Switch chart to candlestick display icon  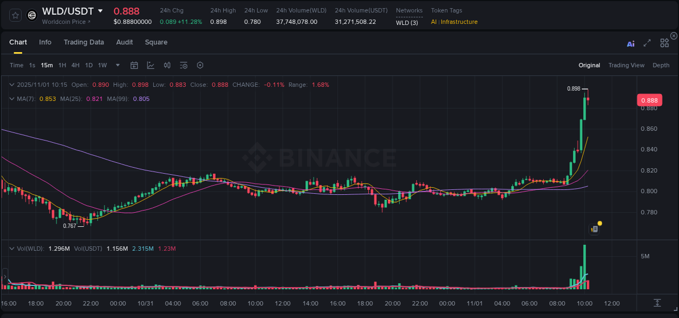[167, 65]
